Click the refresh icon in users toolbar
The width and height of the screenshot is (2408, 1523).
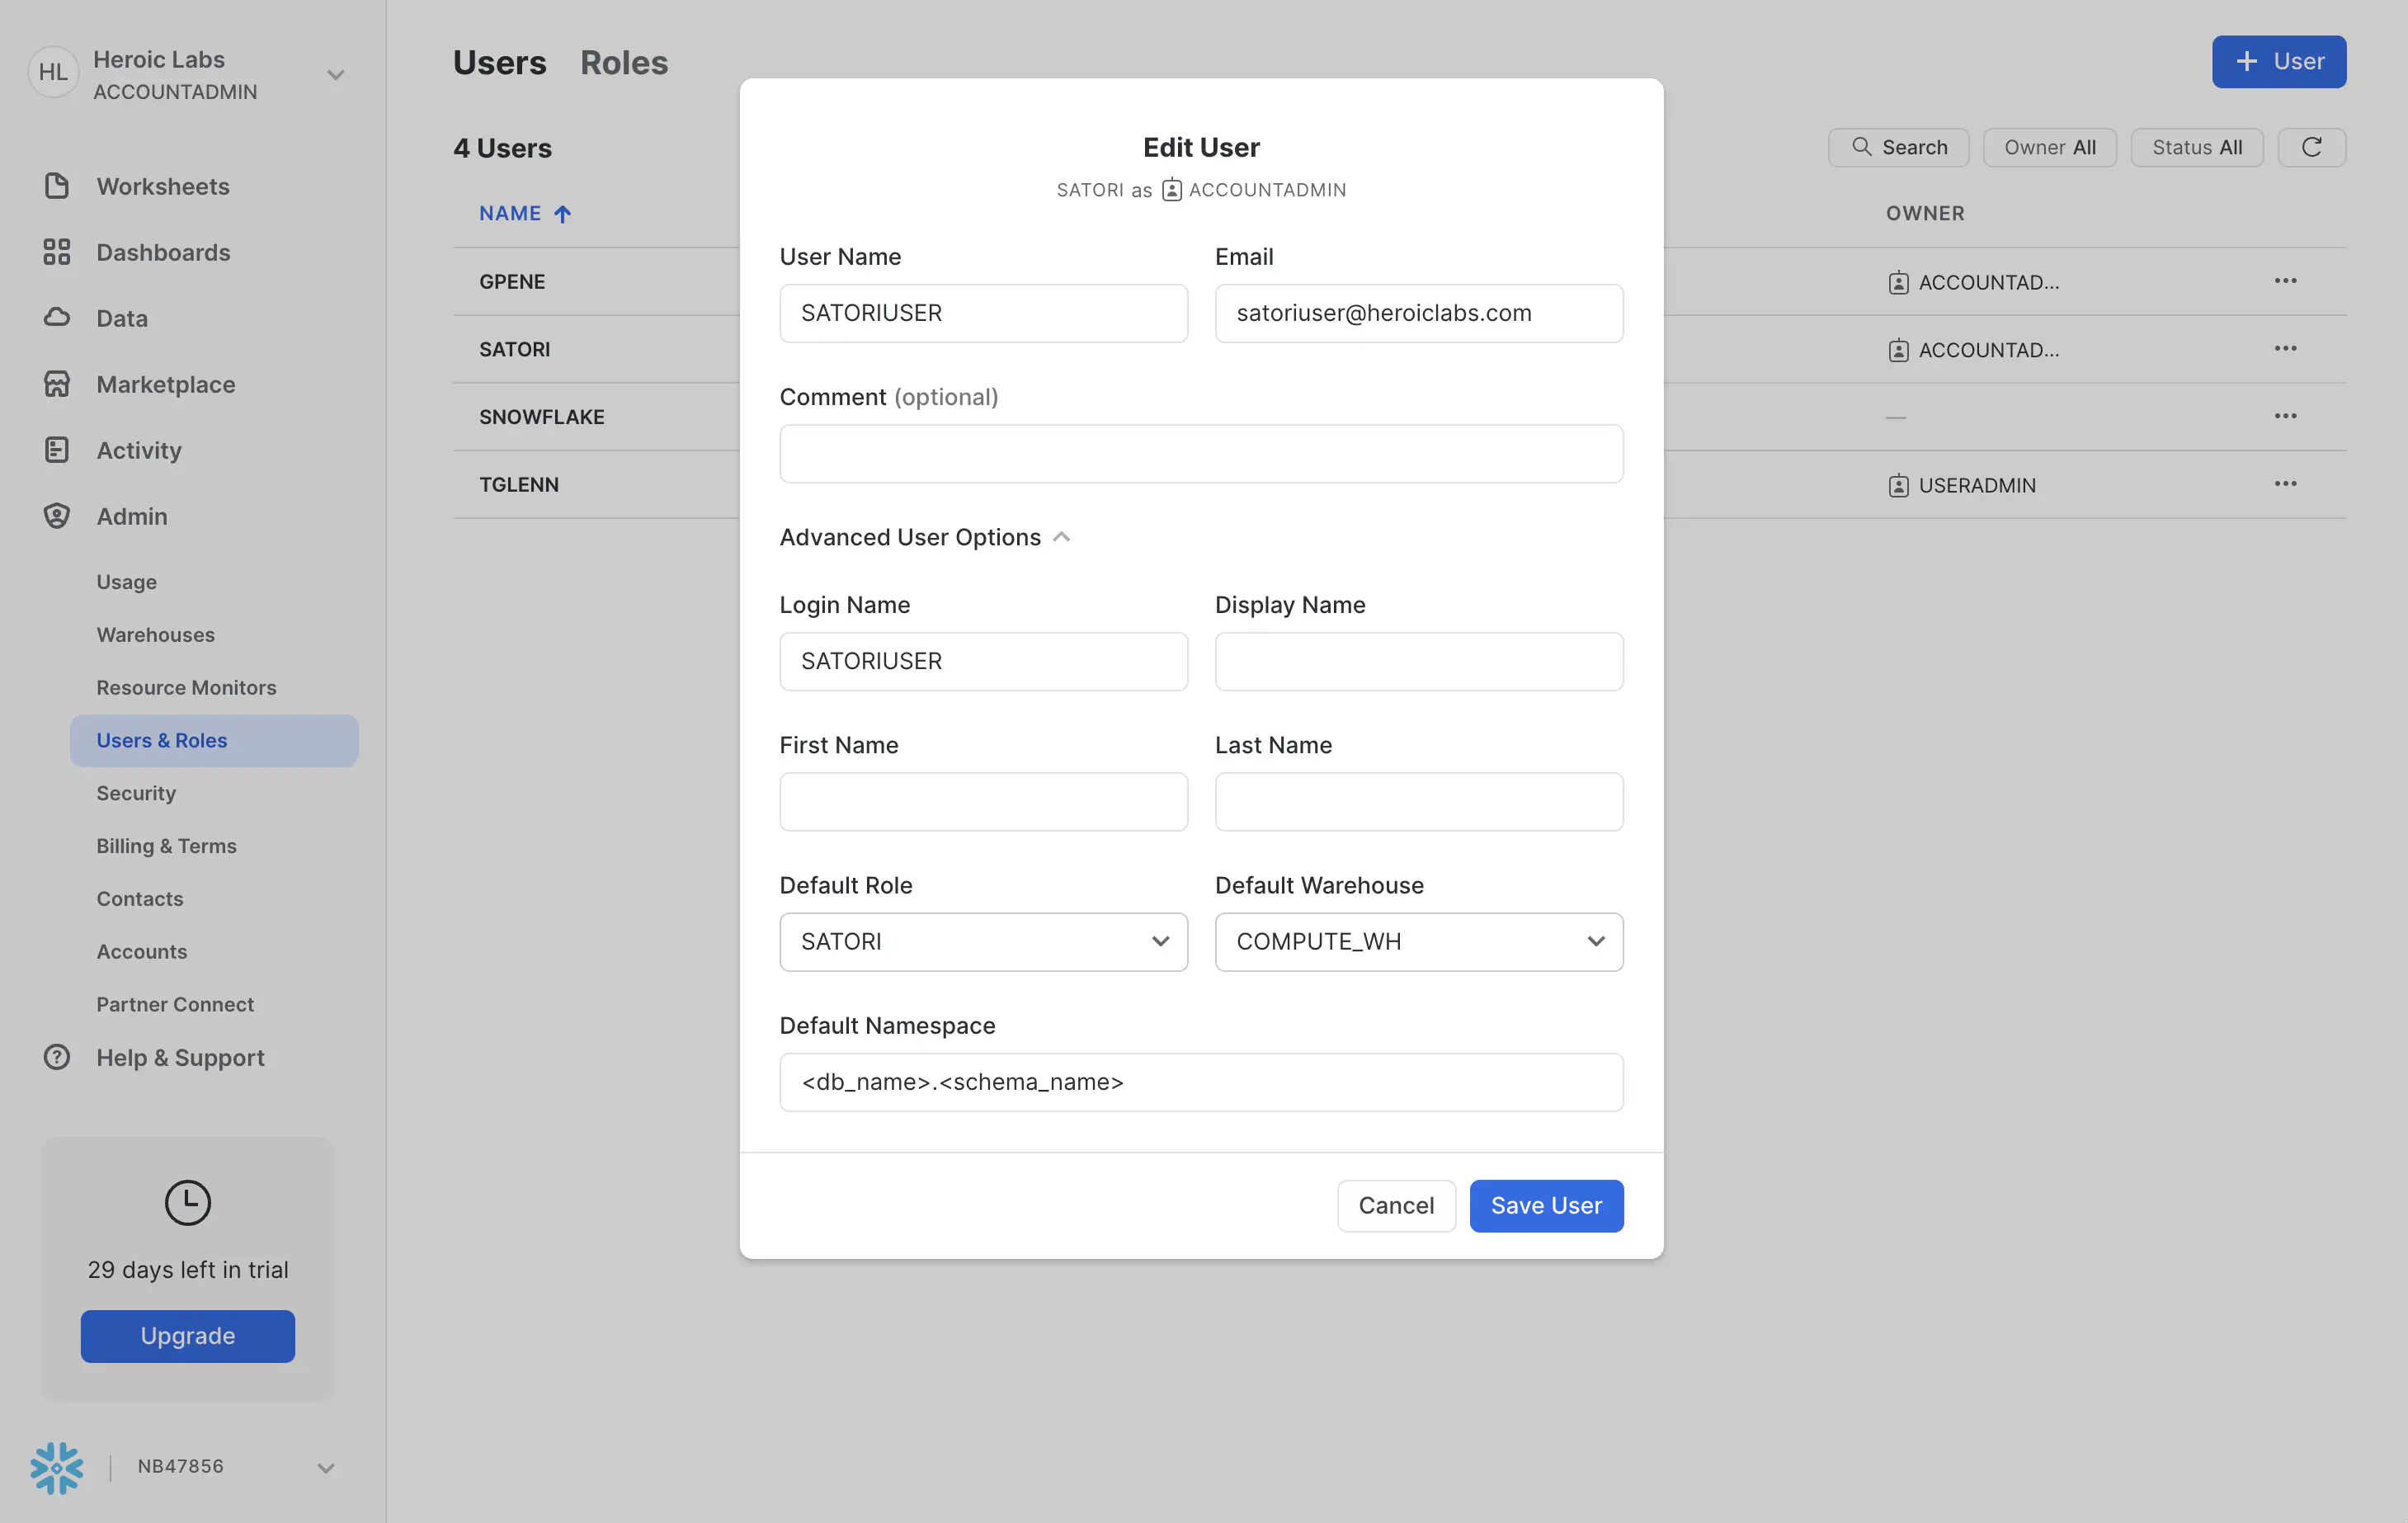2311,147
